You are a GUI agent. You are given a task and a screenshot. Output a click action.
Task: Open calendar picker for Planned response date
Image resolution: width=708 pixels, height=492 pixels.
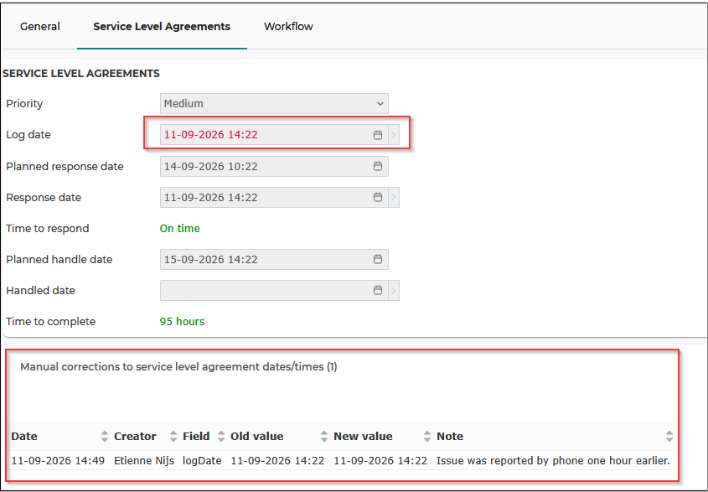coord(378,166)
